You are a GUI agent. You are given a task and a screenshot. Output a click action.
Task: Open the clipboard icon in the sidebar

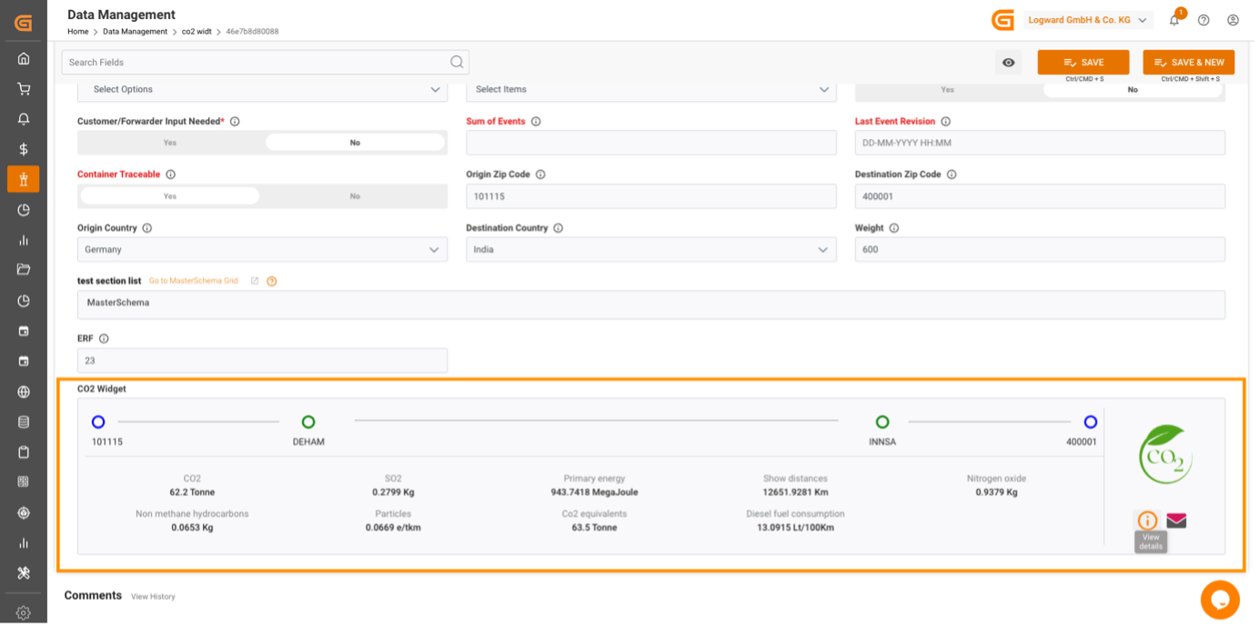click(x=24, y=453)
